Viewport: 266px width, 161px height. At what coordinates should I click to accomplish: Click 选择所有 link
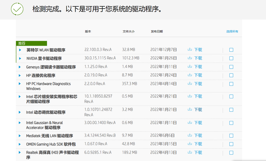click(232, 31)
